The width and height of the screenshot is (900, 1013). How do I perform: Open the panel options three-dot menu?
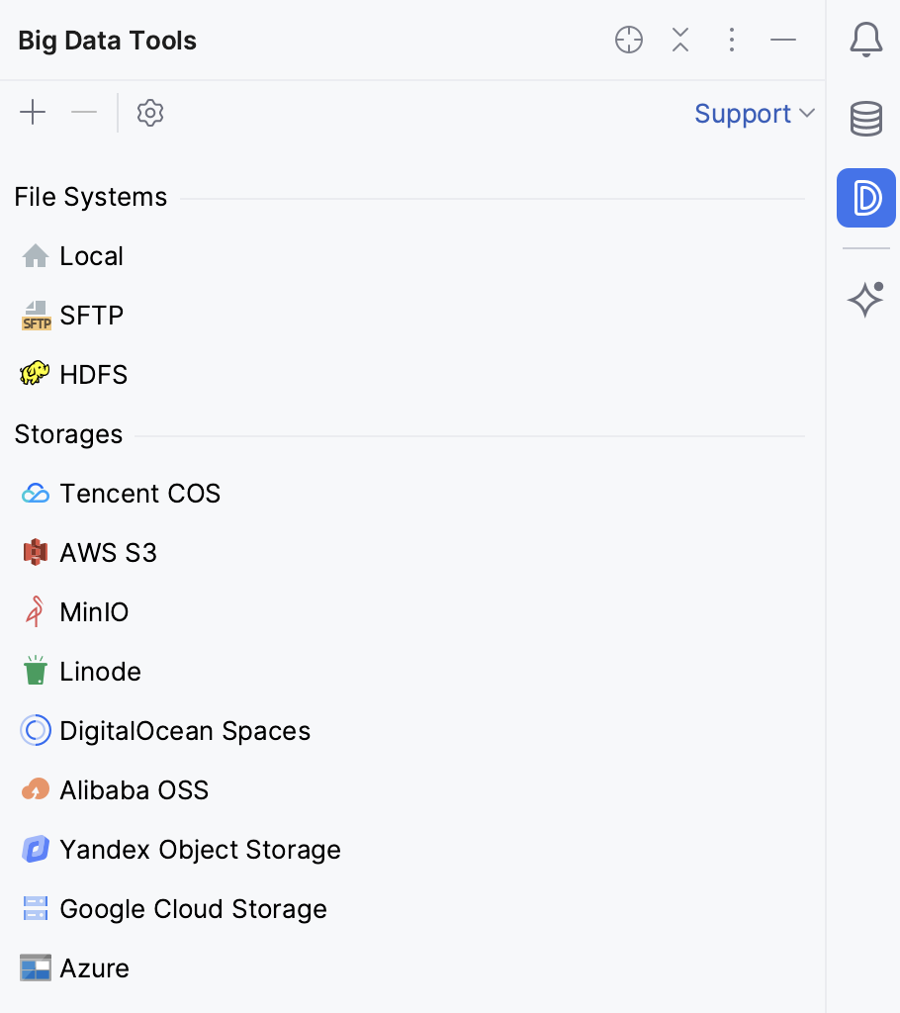point(732,40)
